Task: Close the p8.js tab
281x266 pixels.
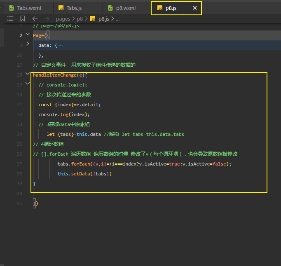Action: (x=195, y=8)
